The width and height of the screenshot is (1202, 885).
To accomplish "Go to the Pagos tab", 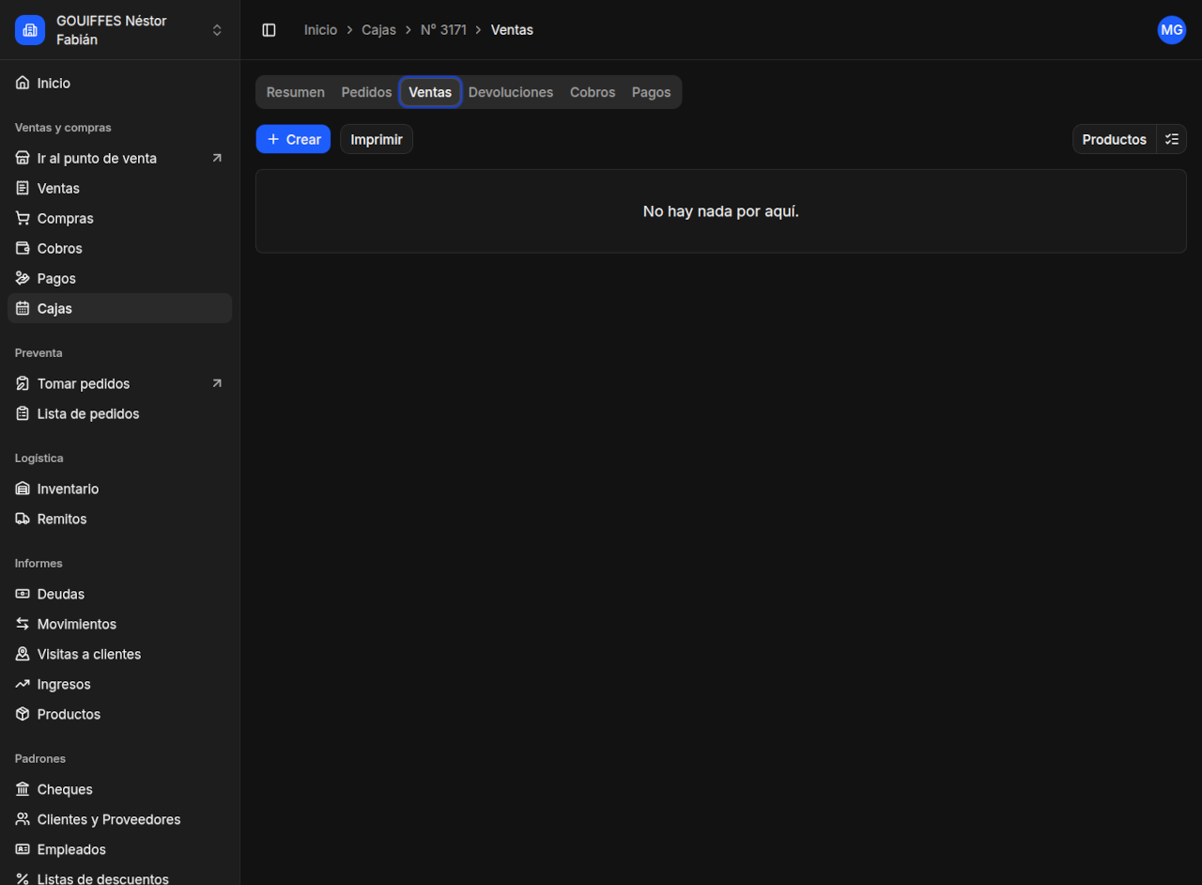I will 652,92.
